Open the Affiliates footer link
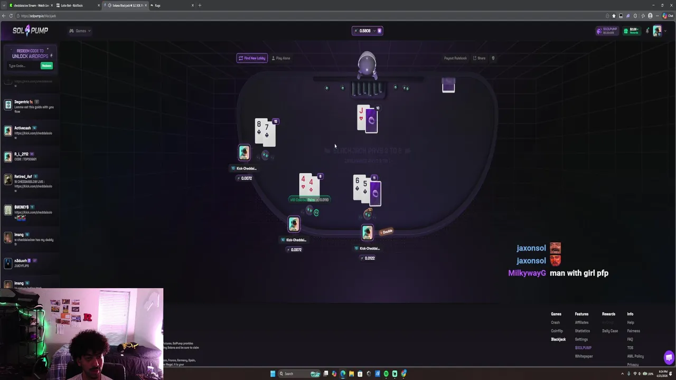Viewport: 676px width, 380px height. (x=581, y=322)
